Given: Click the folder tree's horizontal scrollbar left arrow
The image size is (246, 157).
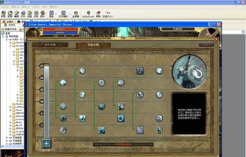Looking at the screenshot, I should tap(2, 146).
